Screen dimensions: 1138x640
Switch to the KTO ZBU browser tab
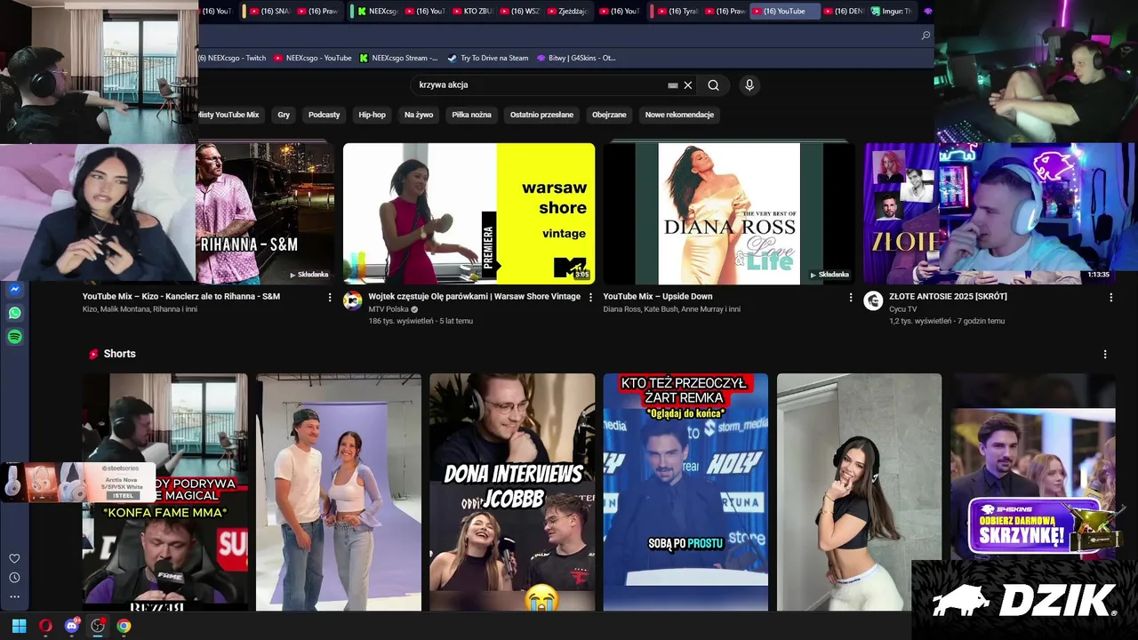[x=471, y=12]
